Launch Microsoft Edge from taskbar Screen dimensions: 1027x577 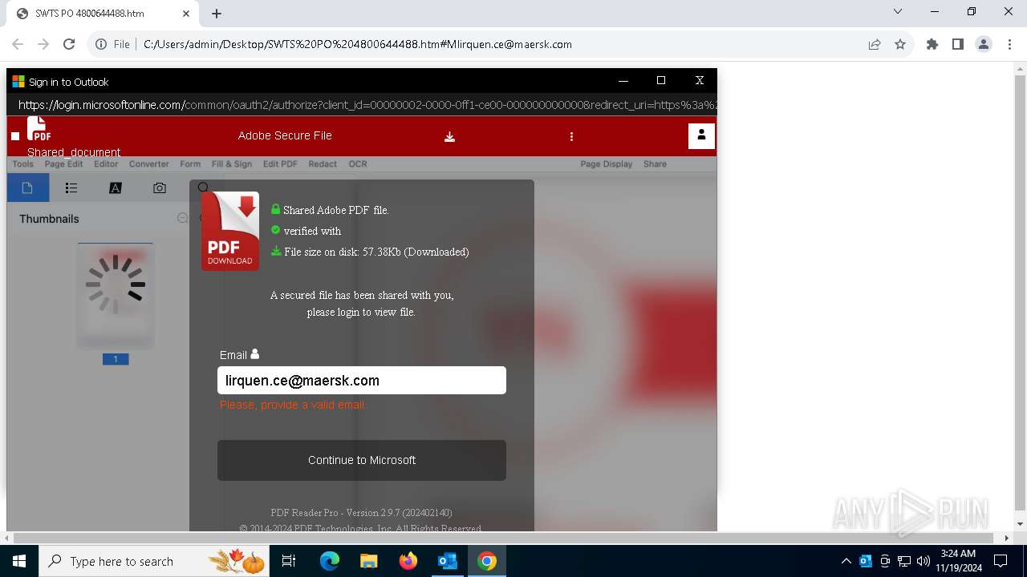pos(330,561)
